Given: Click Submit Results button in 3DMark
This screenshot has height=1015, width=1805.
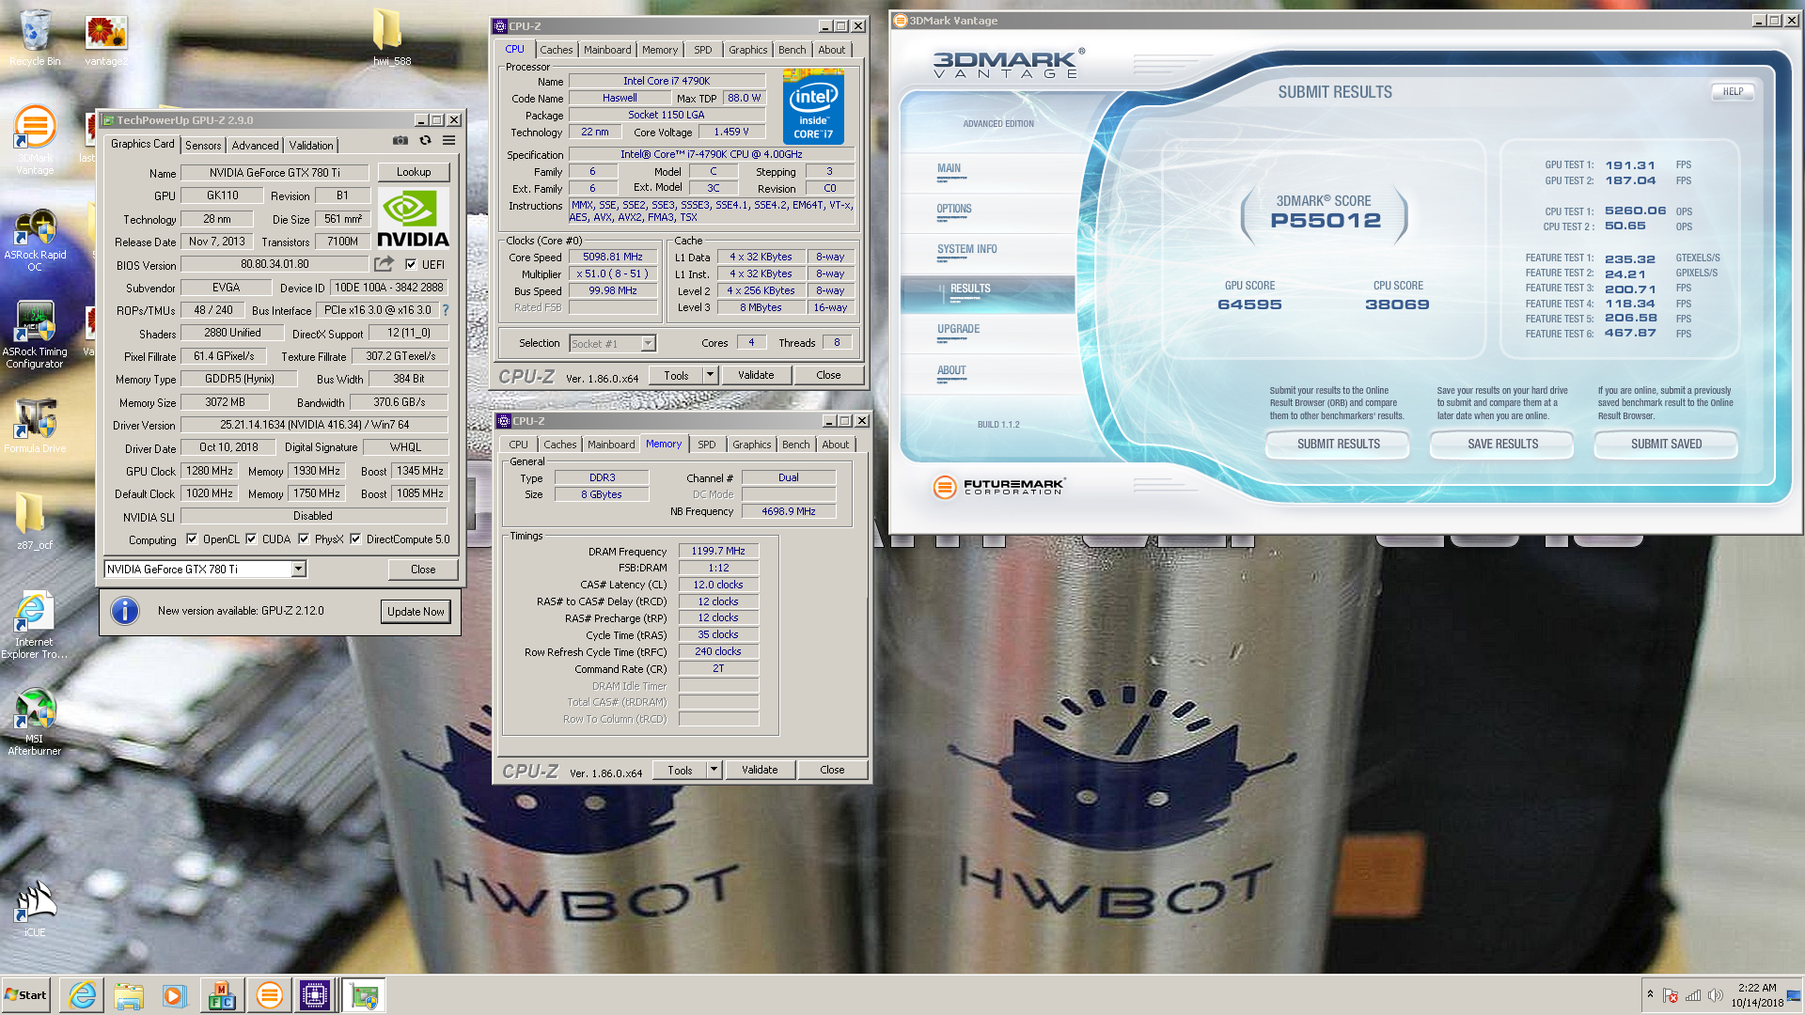Looking at the screenshot, I should point(1338,444).
